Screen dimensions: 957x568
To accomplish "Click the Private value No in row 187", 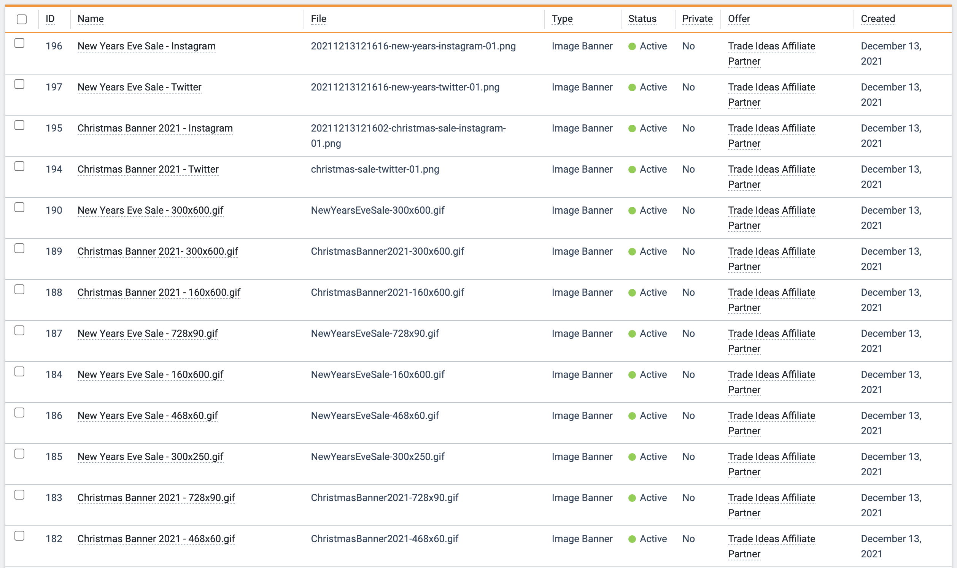I will tap(688, 334).
